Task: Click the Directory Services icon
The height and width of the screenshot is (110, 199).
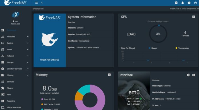Action: pyautogui.click(x=3, y=69)
